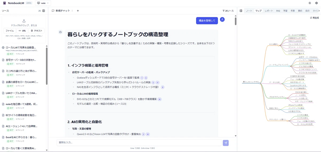Select the クラウドをやめる理由 mind map leaf

(x=308, y=72)
